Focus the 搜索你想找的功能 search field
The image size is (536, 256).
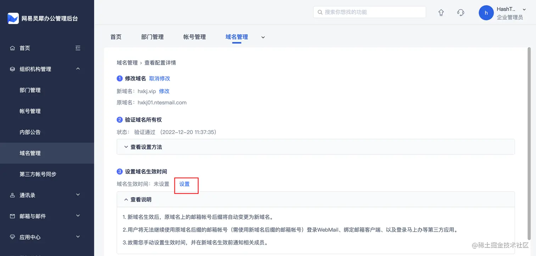(369, 12)
